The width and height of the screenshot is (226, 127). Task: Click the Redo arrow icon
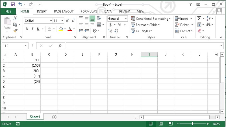pos(31,4)
